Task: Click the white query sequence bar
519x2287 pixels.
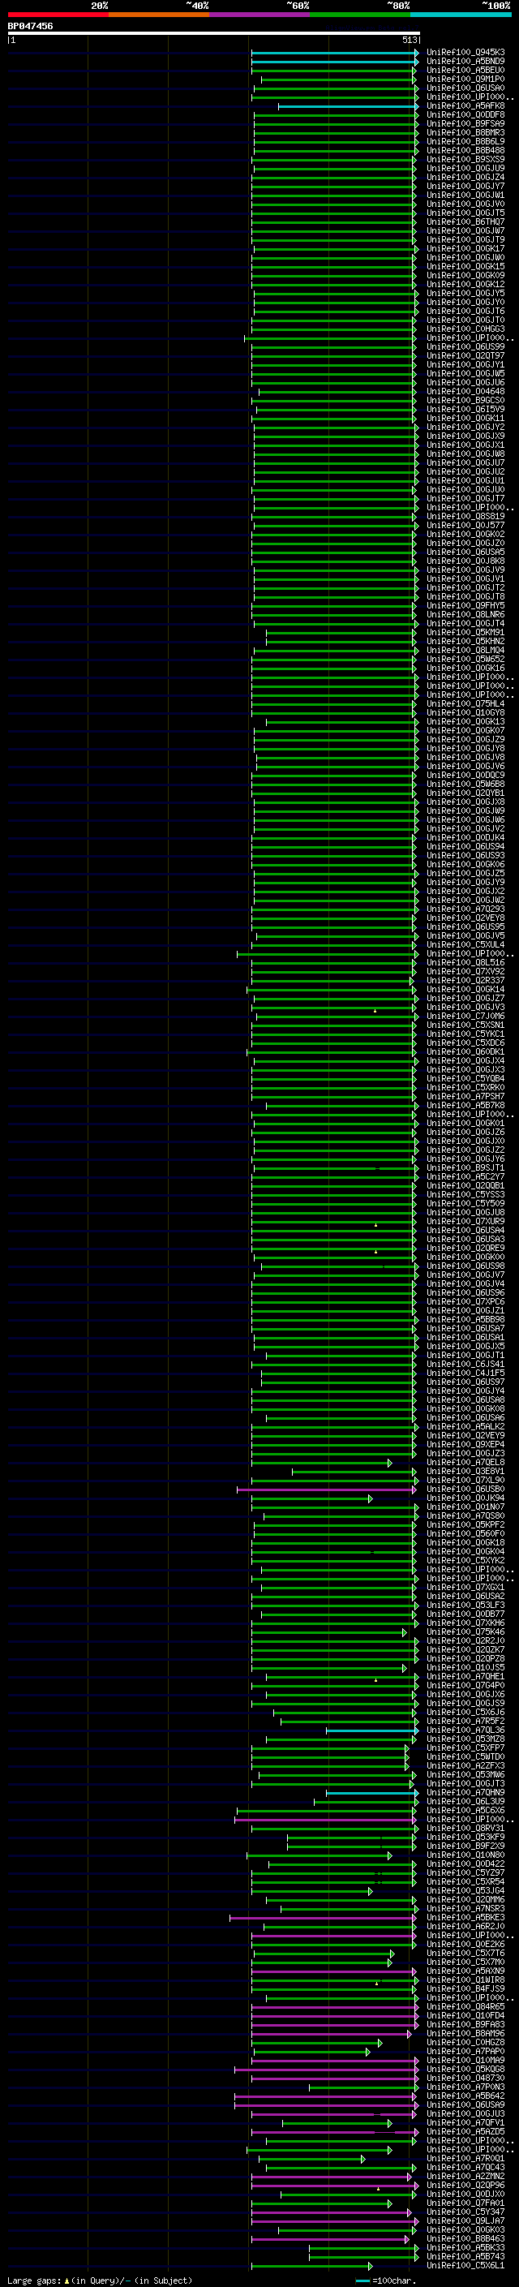Action: click(x=214, y=32)
